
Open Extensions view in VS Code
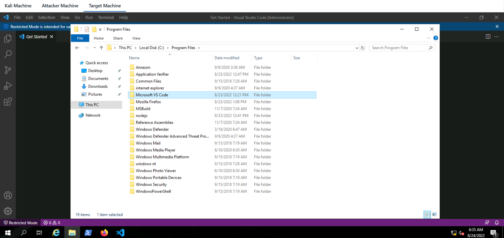(8, 102)
